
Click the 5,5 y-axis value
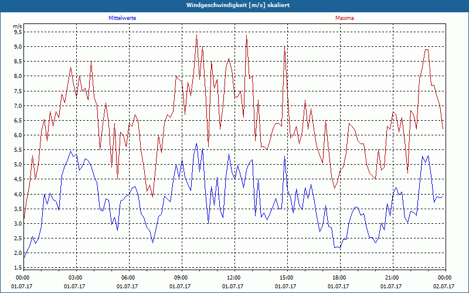(x=18, y=150)
